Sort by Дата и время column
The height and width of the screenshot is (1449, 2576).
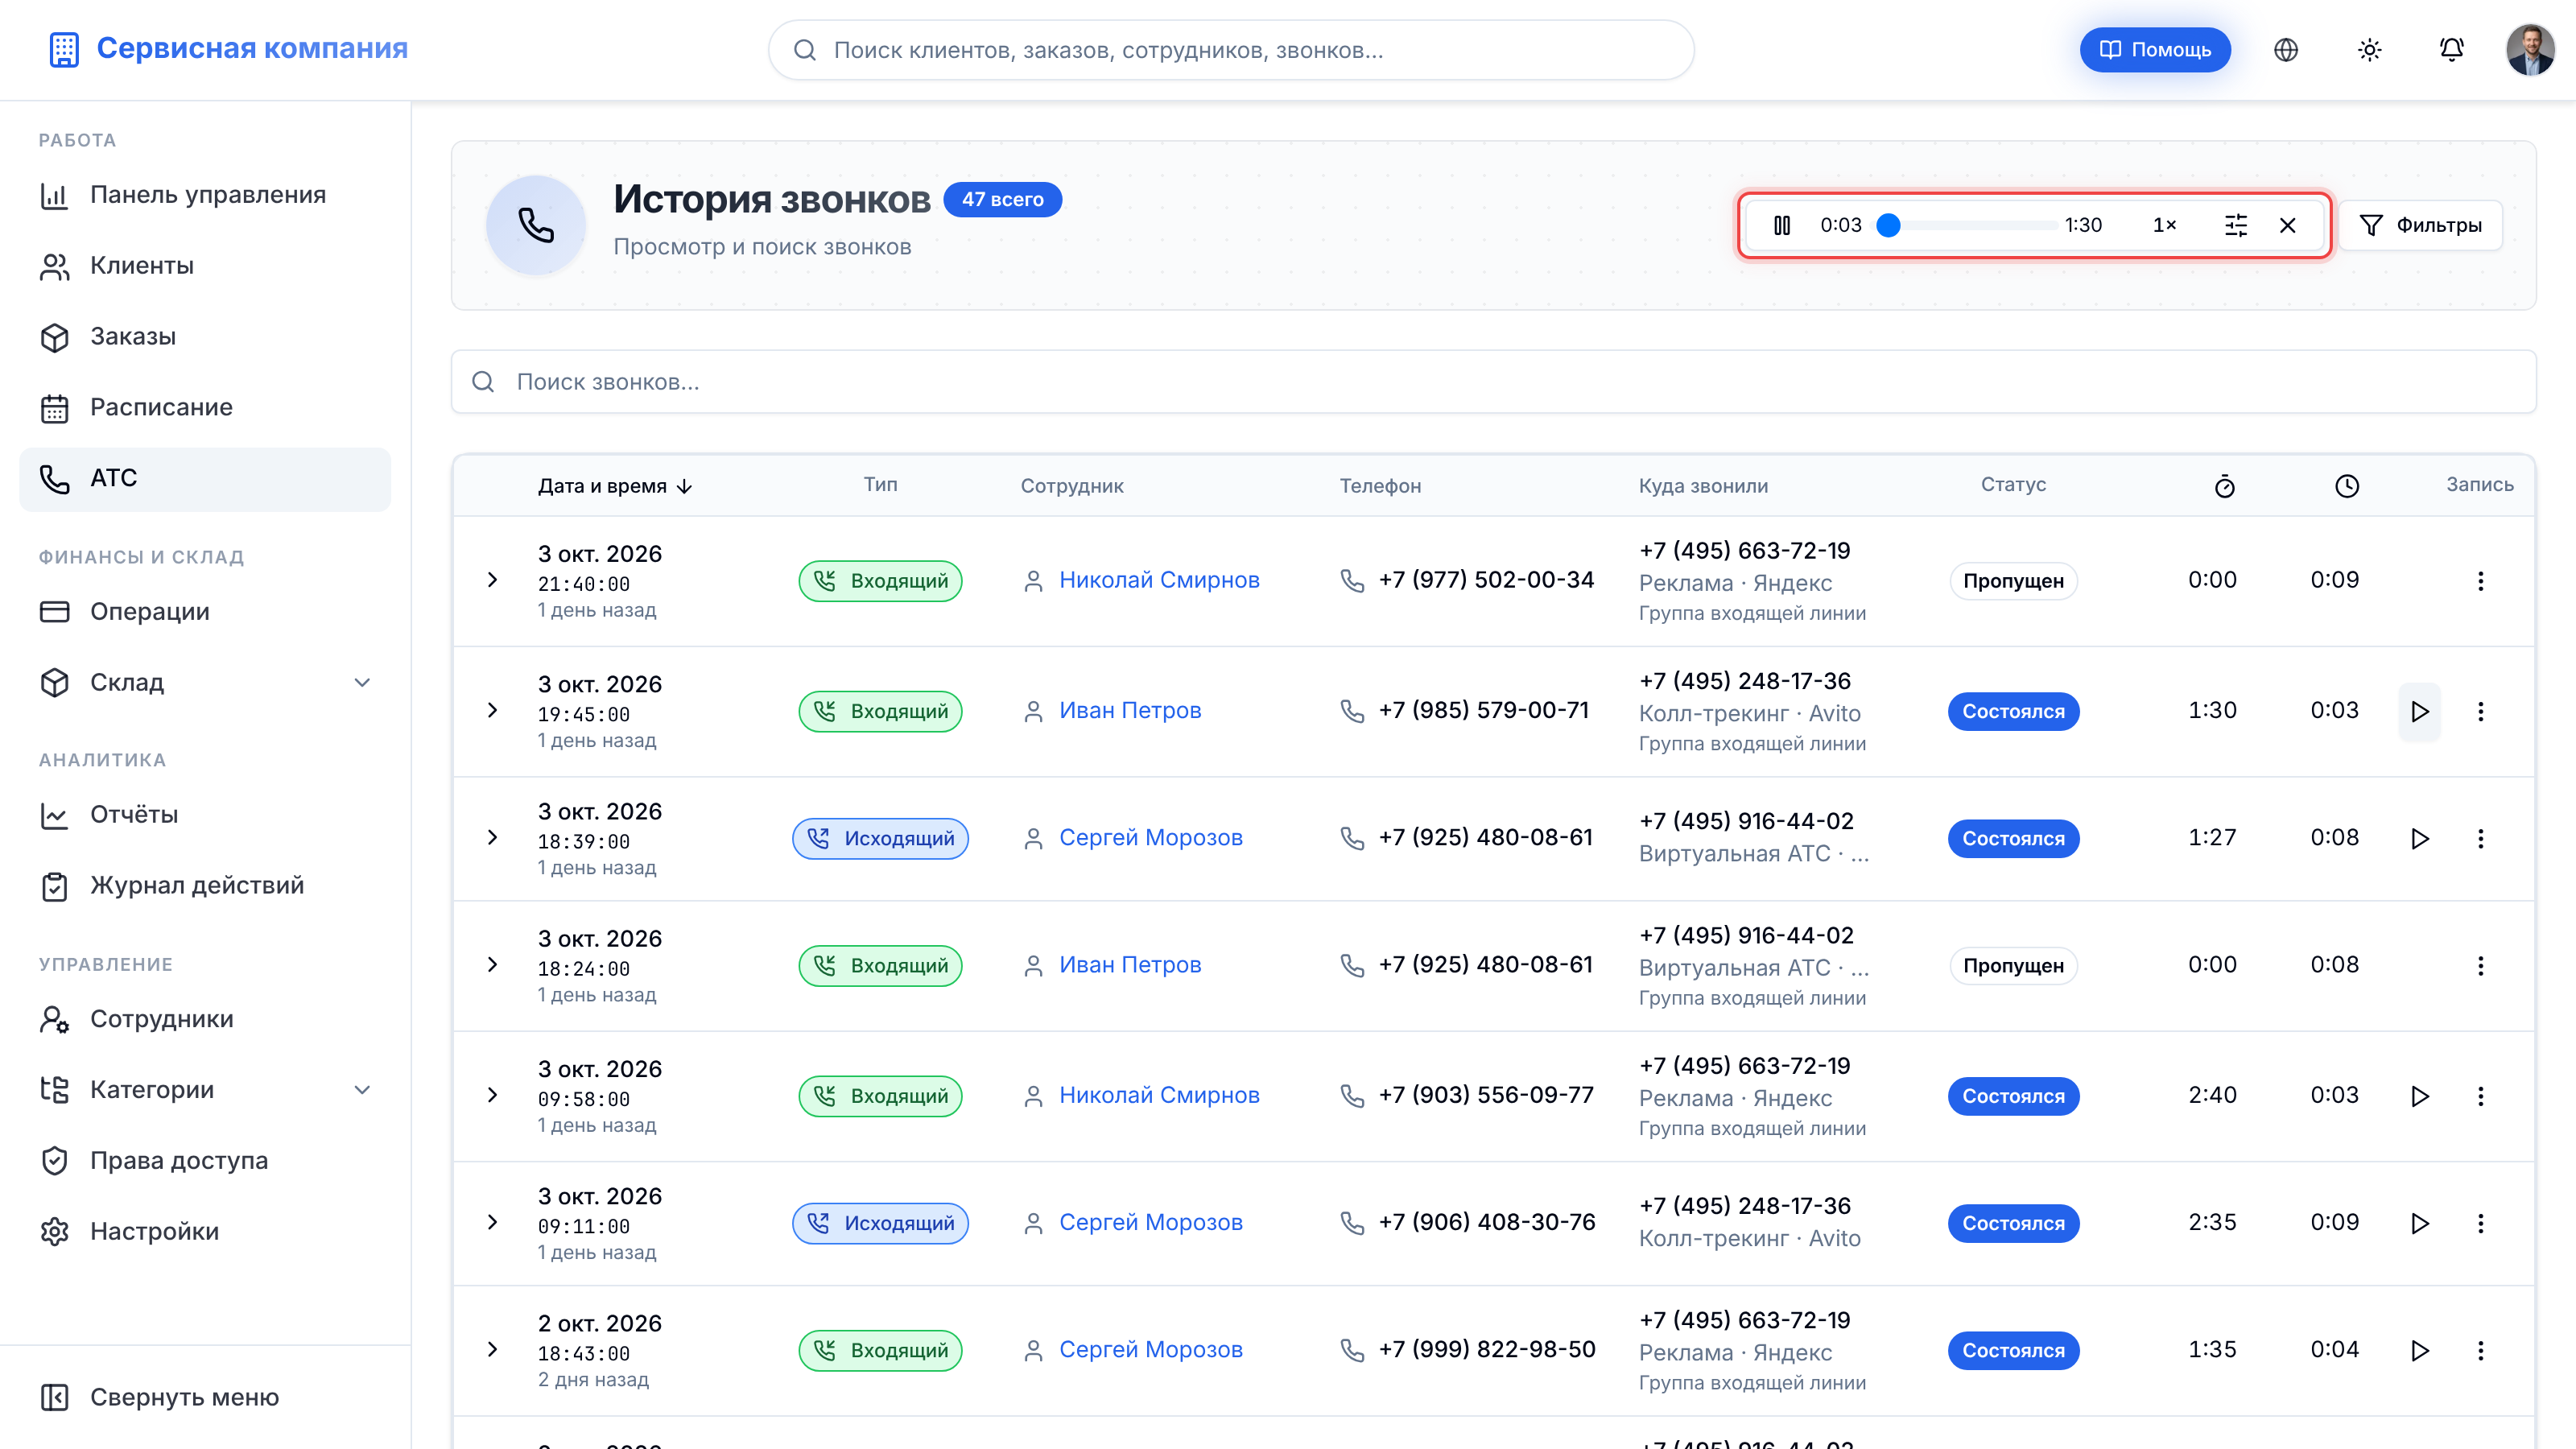[615, 486]
